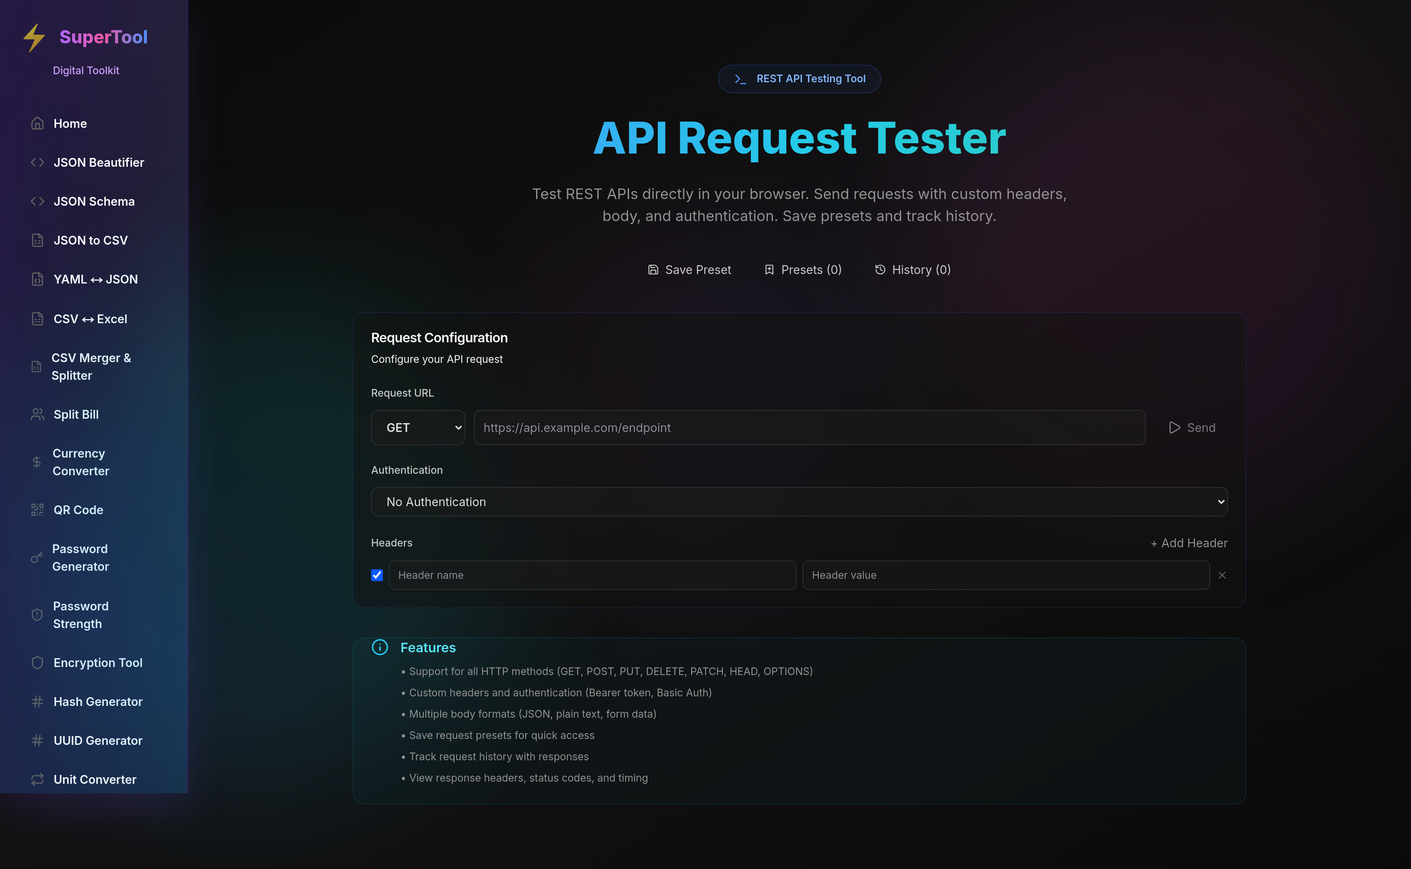Click the Send button
The height and width of the screenshot is (869, 1411).
click(1191, 428)
